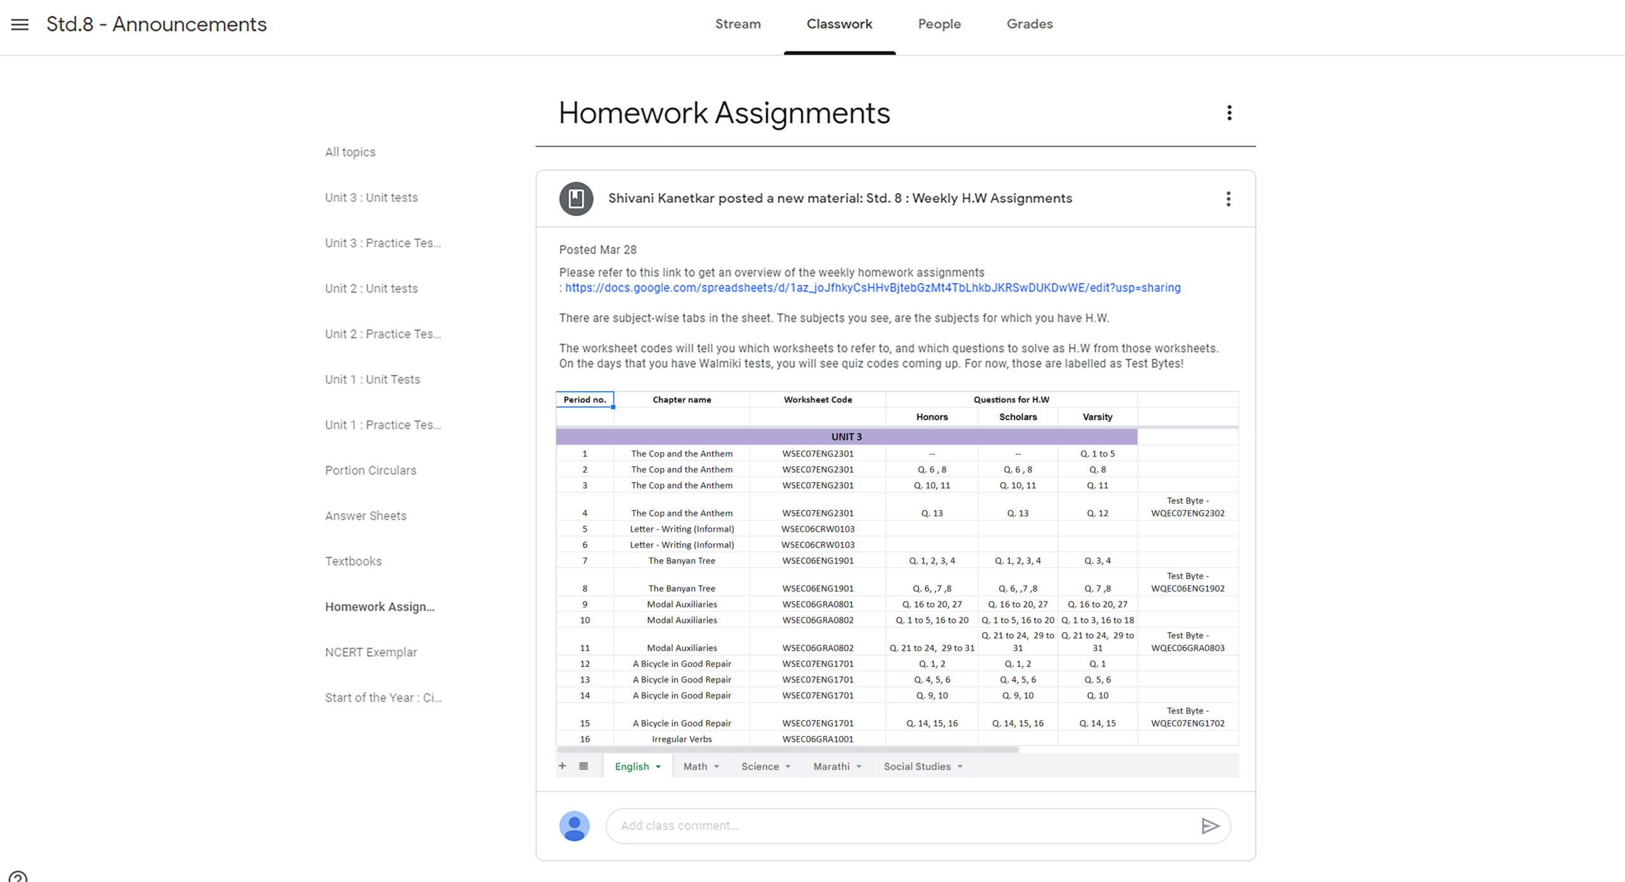Viewport: 1625px width, 882px height.
Task: Select Unit 3 : Unit tests topic
Action: 371,197
